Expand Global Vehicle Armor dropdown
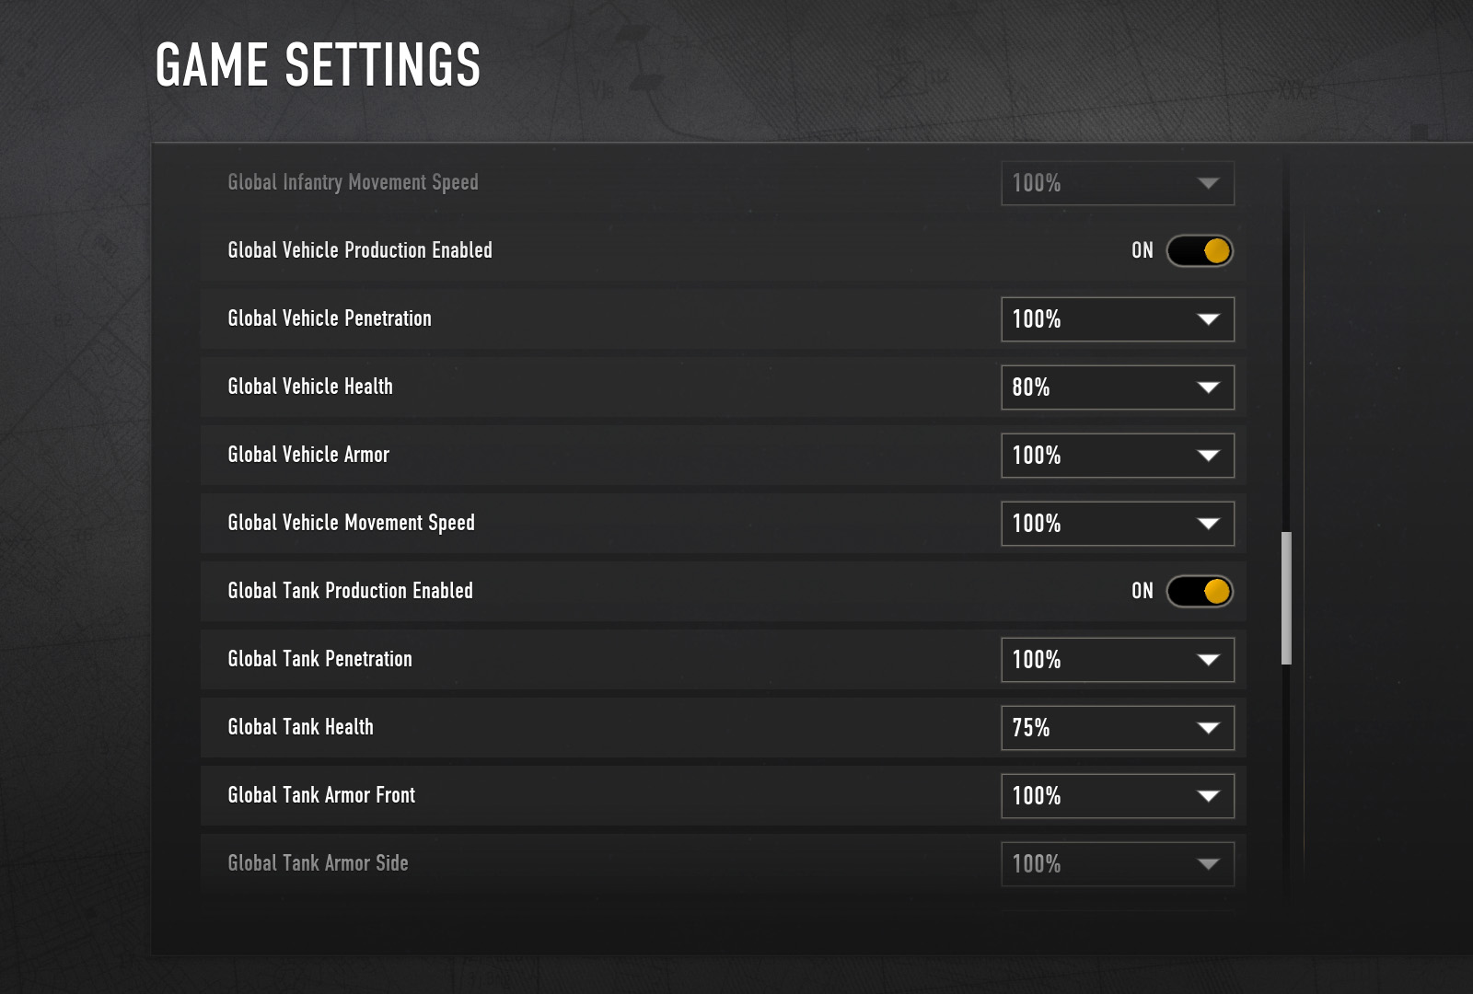 pyautogui.click(x=1117, y=456)
